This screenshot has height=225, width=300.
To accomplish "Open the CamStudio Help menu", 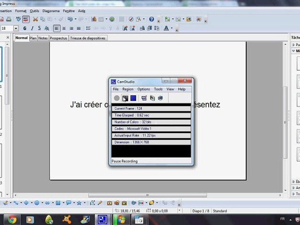I will (x=182, y=89).
